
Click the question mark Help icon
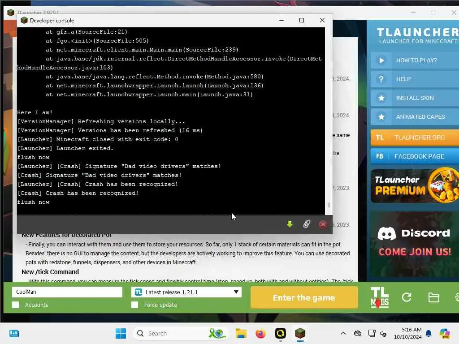[381, 79]
